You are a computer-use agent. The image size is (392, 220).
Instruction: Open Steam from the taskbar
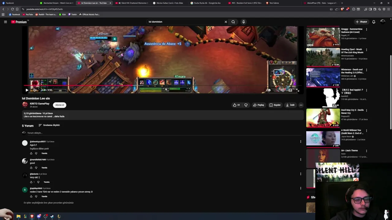click(52, 216)
